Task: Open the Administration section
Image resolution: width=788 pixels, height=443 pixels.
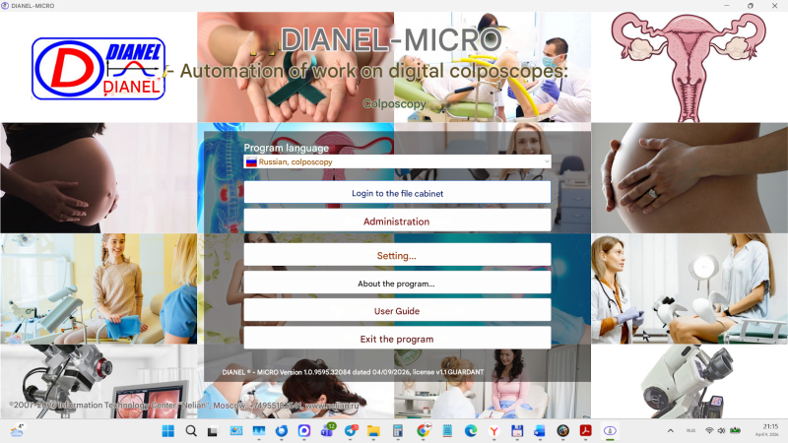Action: coord(397,221)
